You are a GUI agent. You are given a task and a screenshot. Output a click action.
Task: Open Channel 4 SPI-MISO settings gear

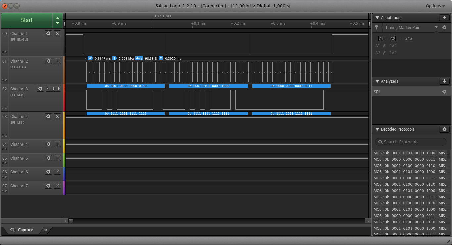[48, 116]
